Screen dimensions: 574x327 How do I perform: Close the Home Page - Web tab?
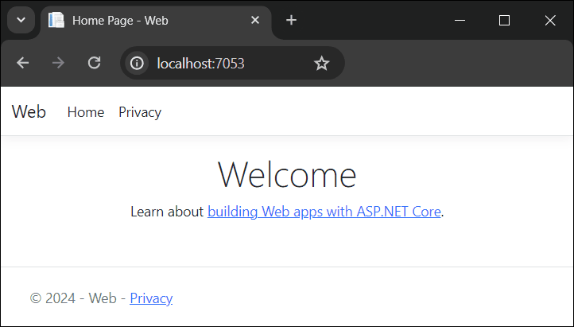click(x=255, y=20)
